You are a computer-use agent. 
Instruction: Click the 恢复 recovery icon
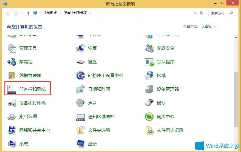(81, 48)
